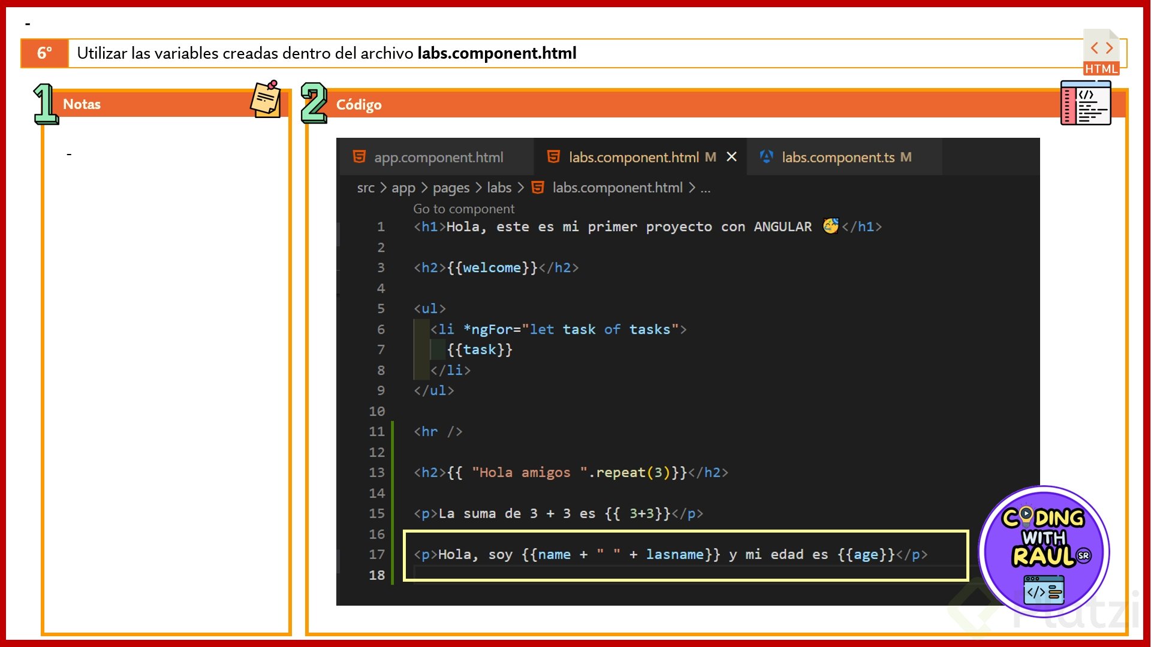Click the green number 1 badge
The image size is (1151, 647).
[45, 104]
